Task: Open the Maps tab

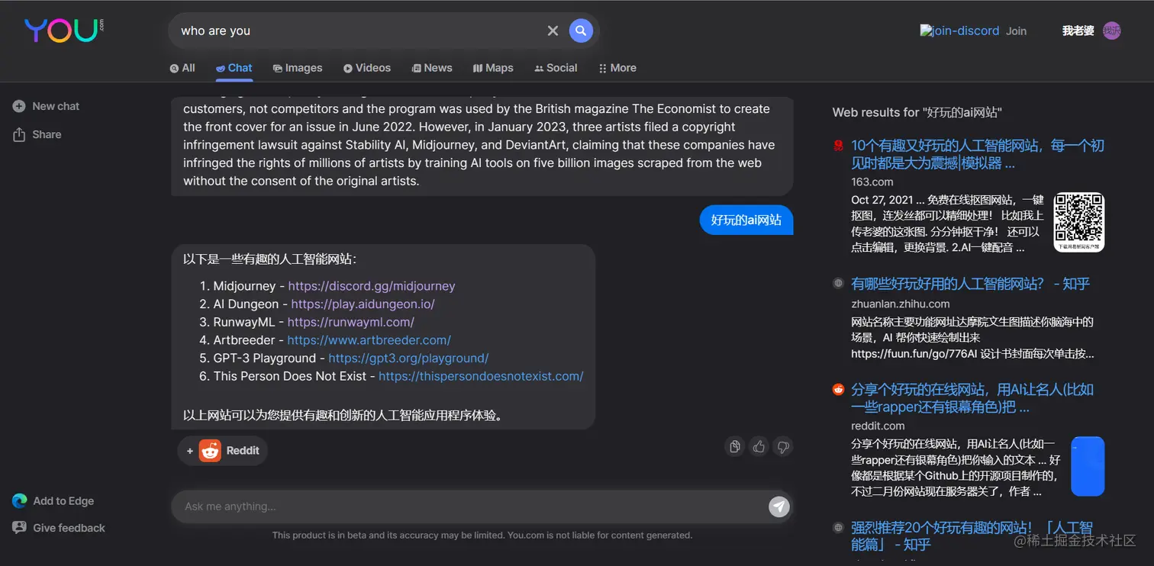Action: (493, 68)
